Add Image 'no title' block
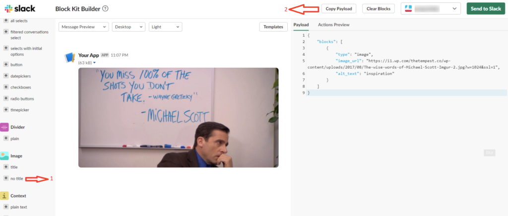Viewport: 508px width, 216px height. coord(6,178)
